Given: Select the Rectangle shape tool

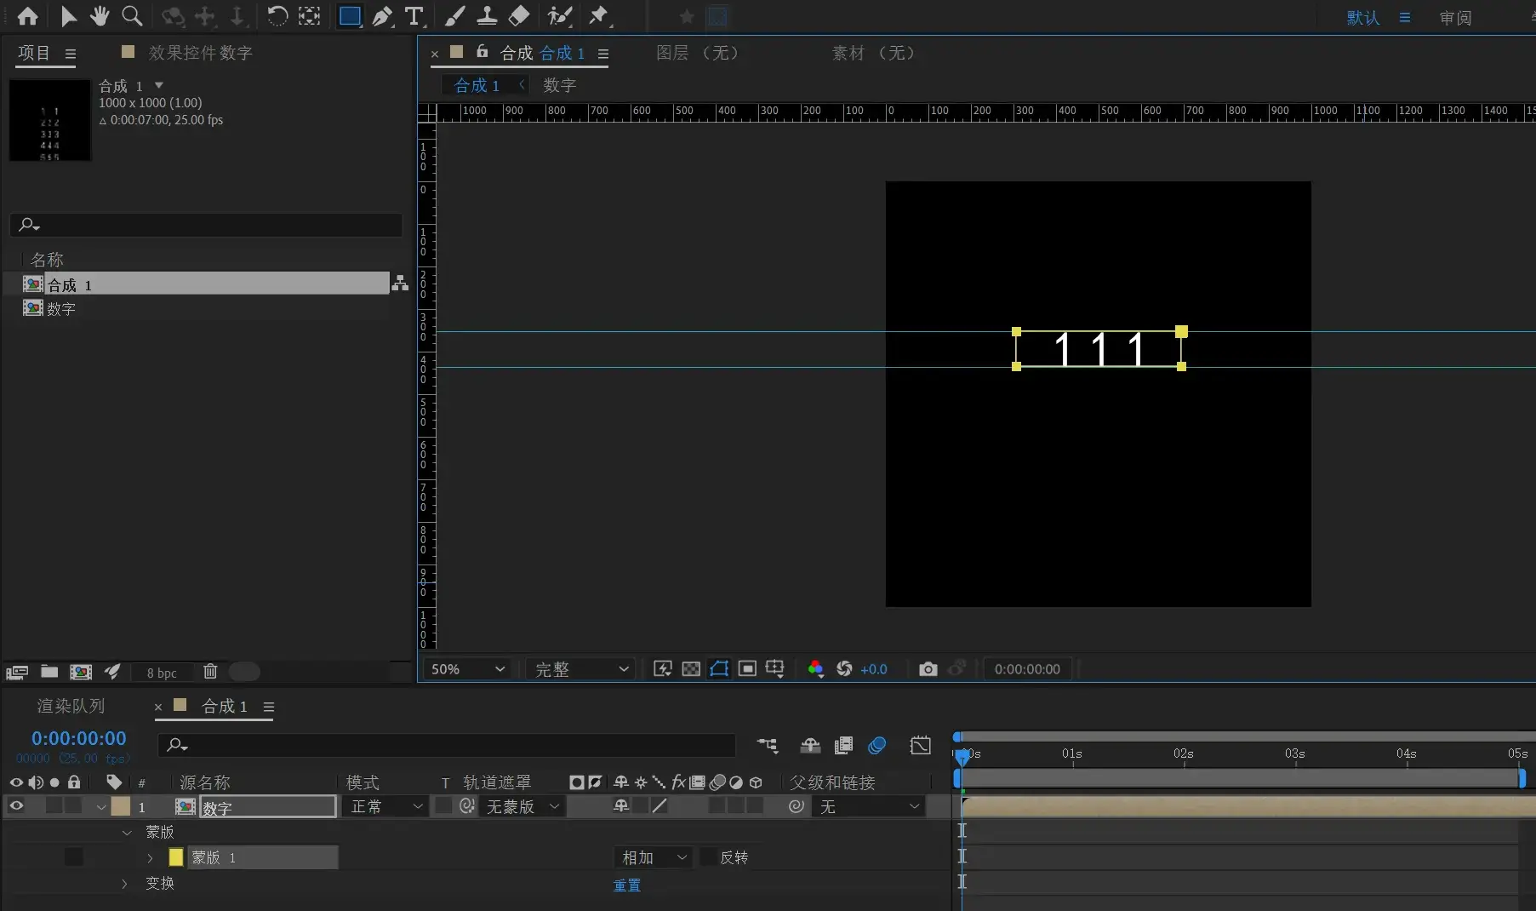Looking at the screenshot, I should coord(349,16).
